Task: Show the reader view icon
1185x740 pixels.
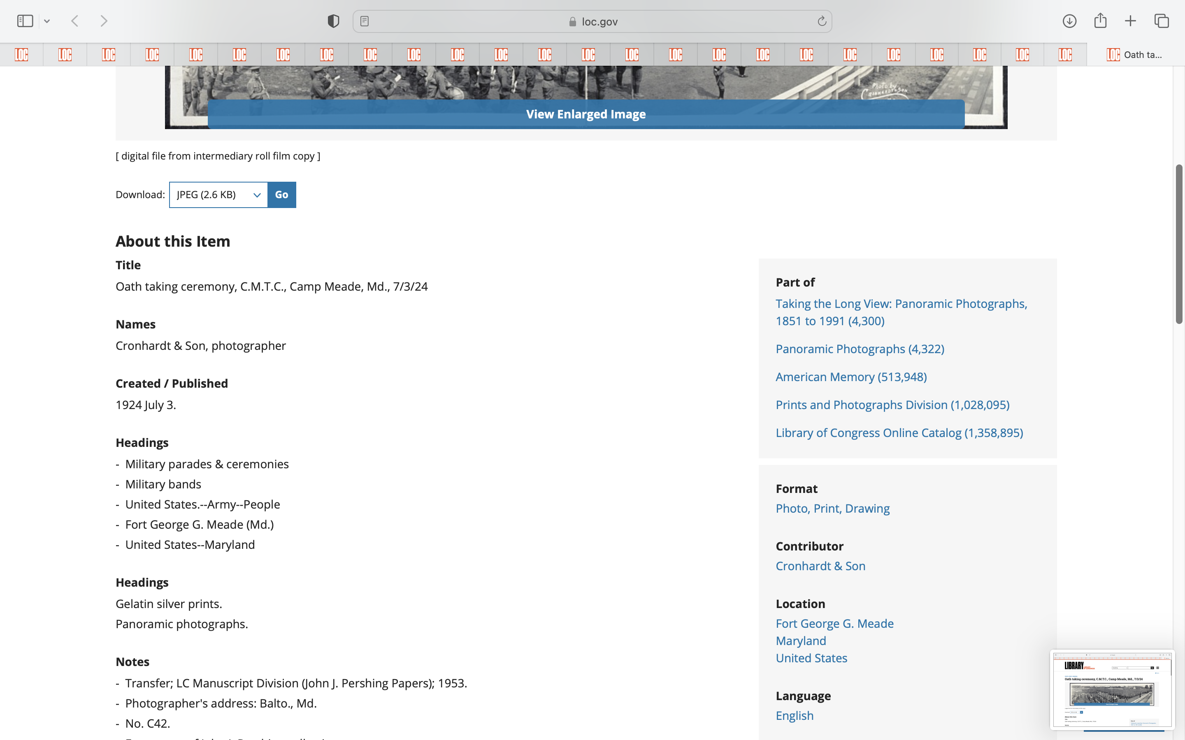Action: [364, 21]
